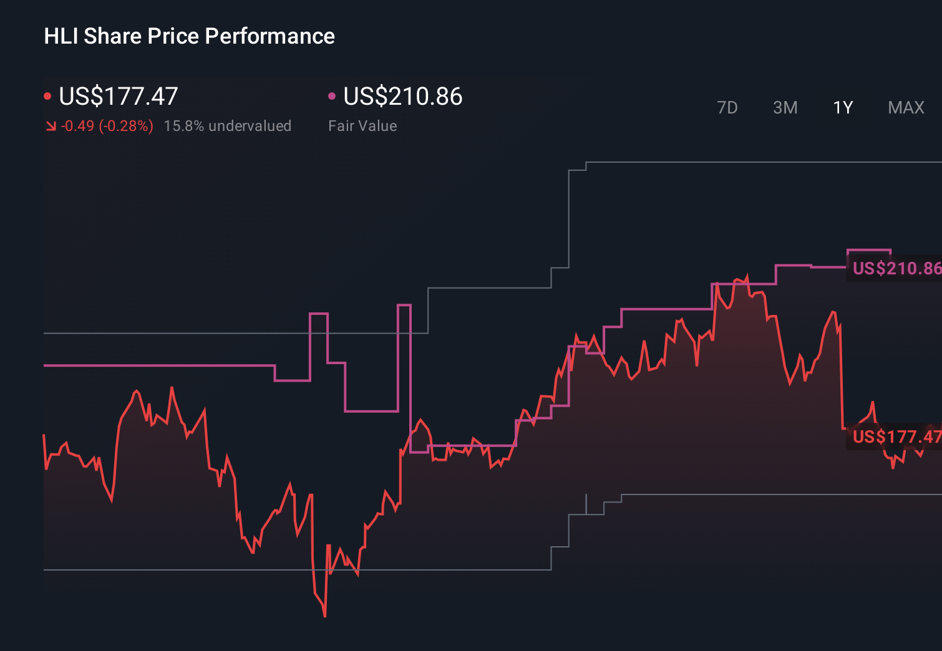Viewport: 942px width, 651px height.
Task: Select the 1Y time range option
Action: click(842, 107)
